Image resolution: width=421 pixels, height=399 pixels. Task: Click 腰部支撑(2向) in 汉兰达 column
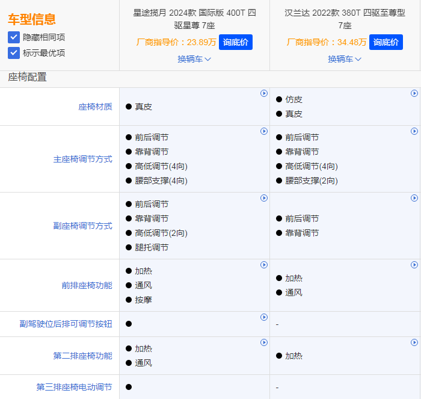point(312,181)
